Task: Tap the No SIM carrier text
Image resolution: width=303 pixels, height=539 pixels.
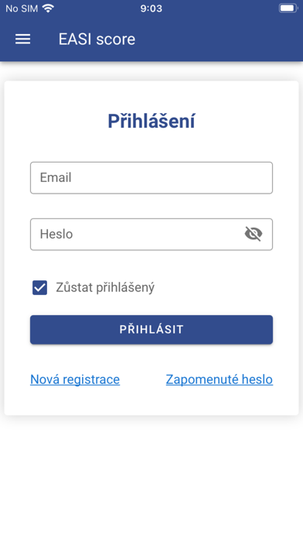Action: click(22, 9)
